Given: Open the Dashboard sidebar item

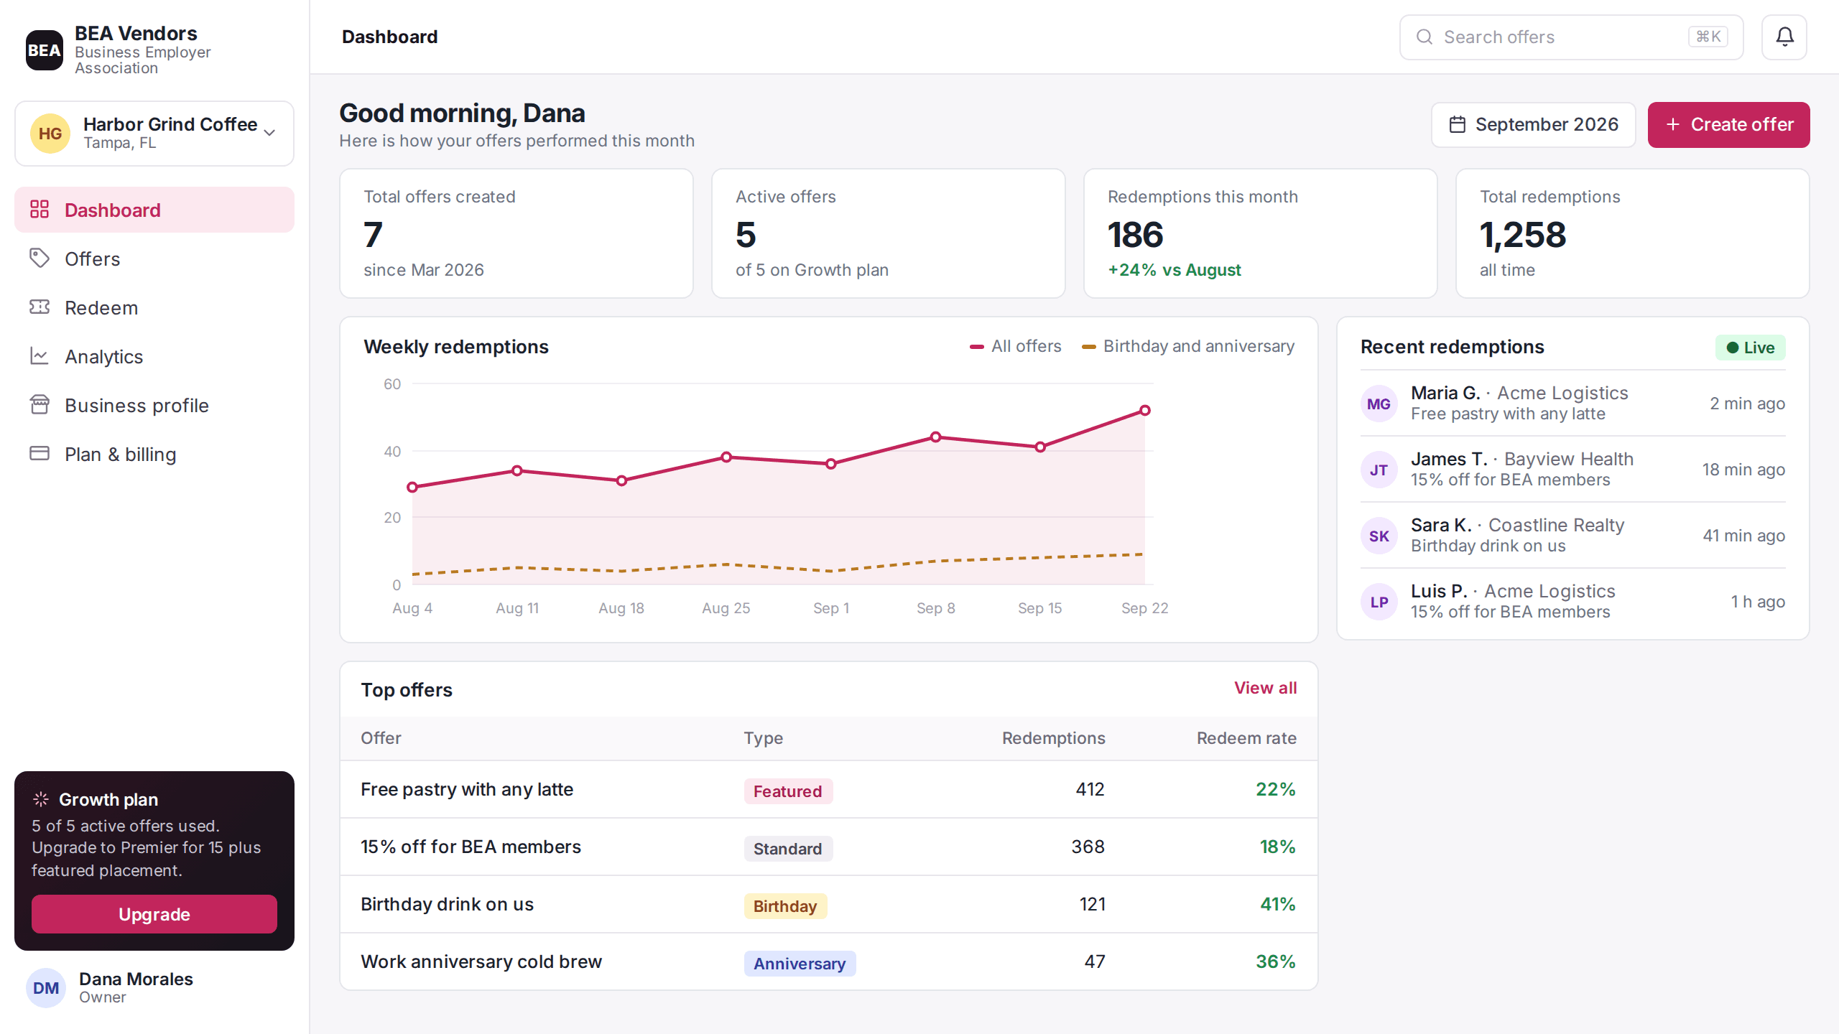Looking at the screenshot, I should 154,210.
